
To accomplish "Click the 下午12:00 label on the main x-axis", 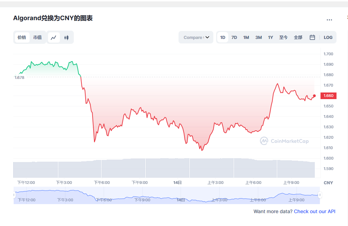I will coord(26,183).
